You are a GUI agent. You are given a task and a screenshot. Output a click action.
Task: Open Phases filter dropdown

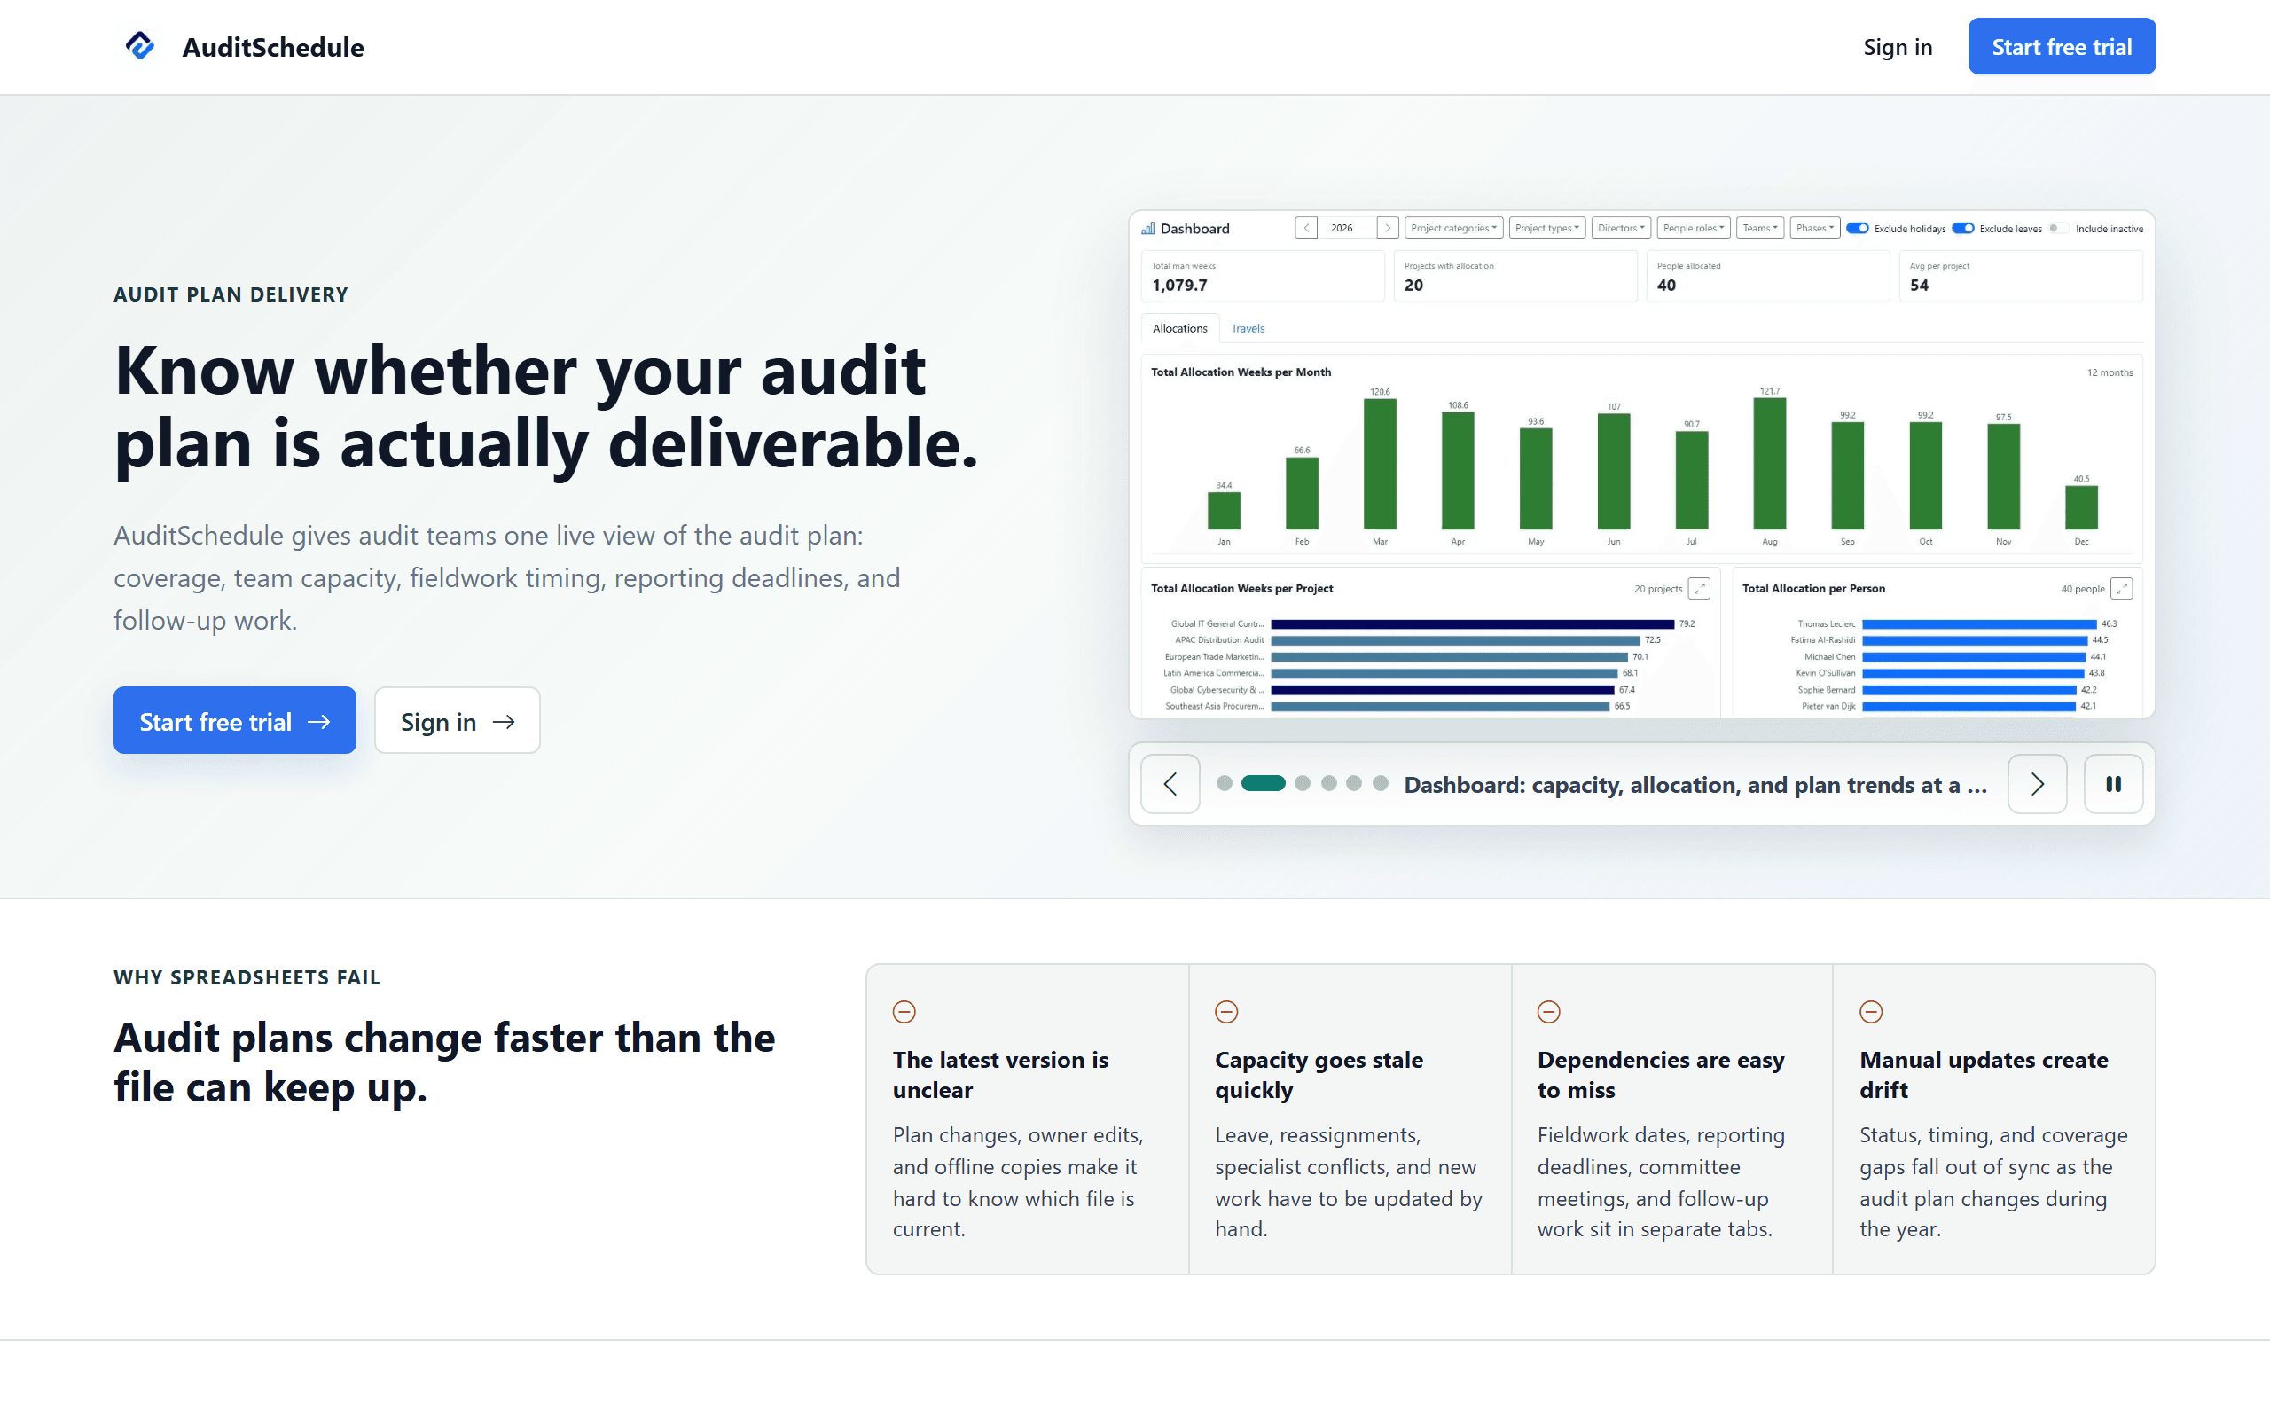coord(1814,228)
